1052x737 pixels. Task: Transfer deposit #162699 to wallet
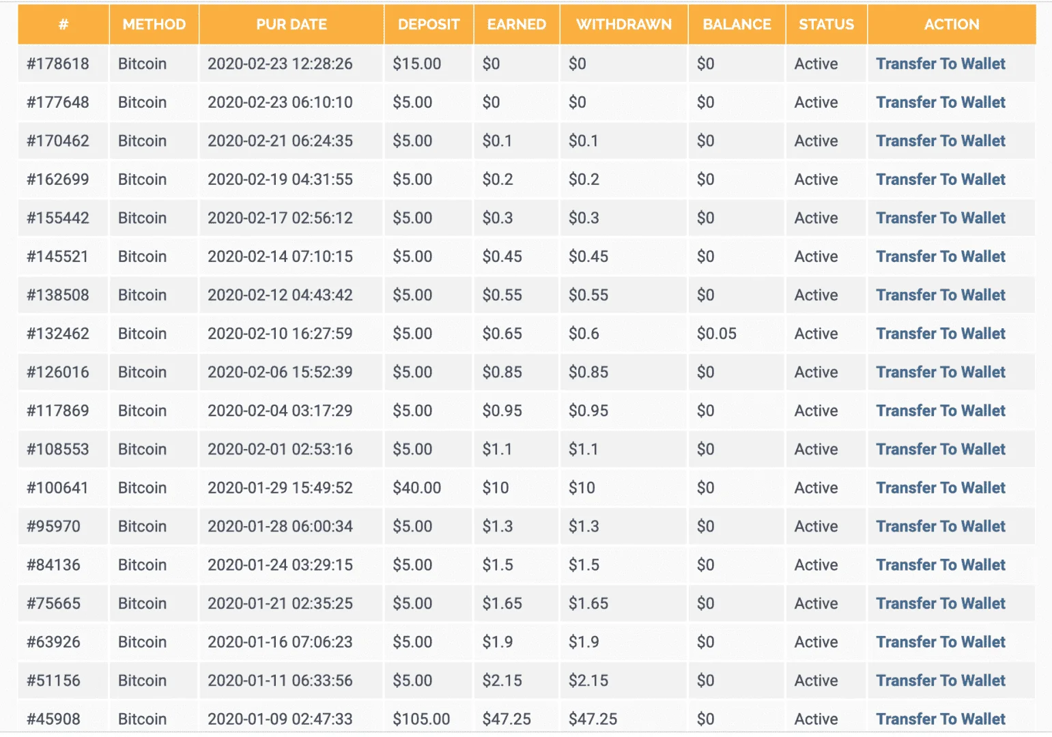(x=940, y=179)
